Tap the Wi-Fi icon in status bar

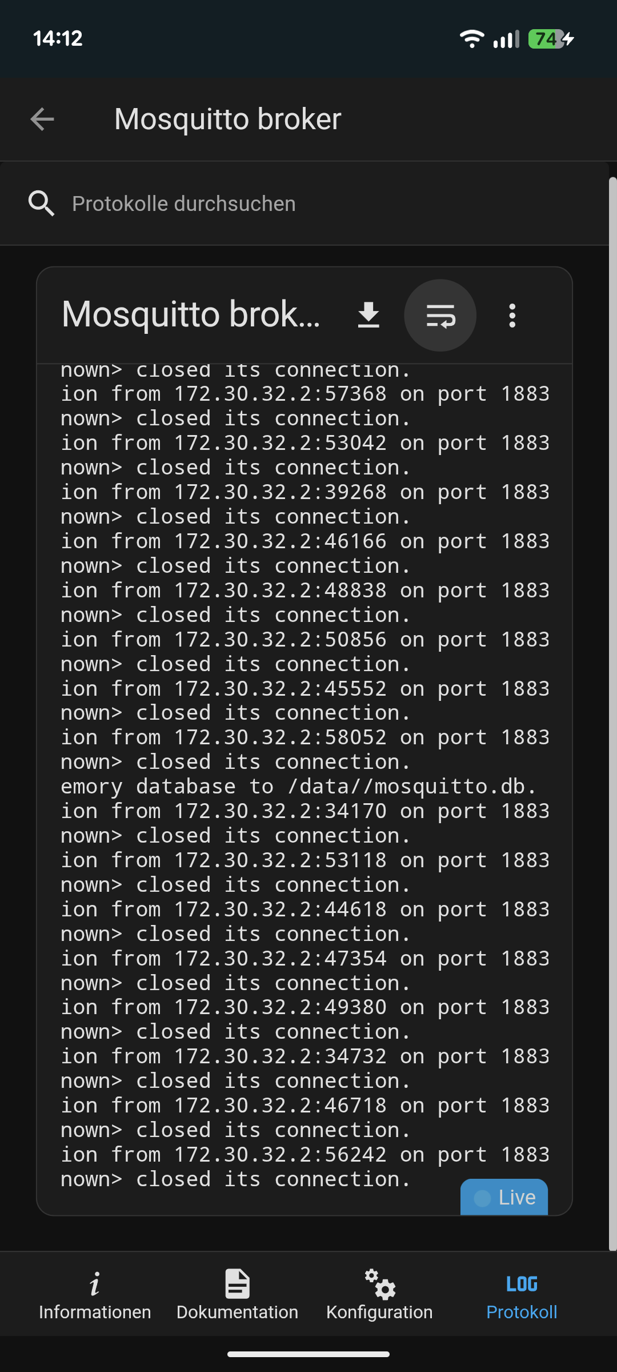[472, 39]
